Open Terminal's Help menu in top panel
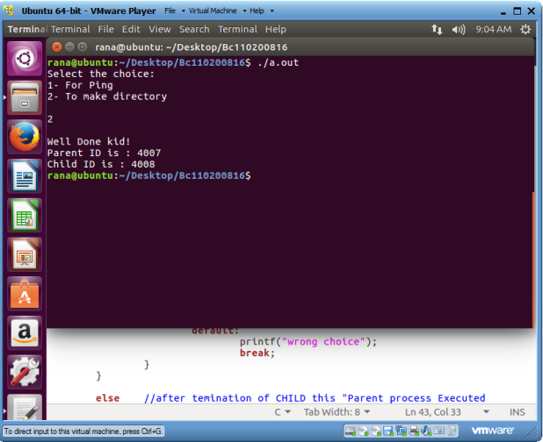 pos(276,29)
